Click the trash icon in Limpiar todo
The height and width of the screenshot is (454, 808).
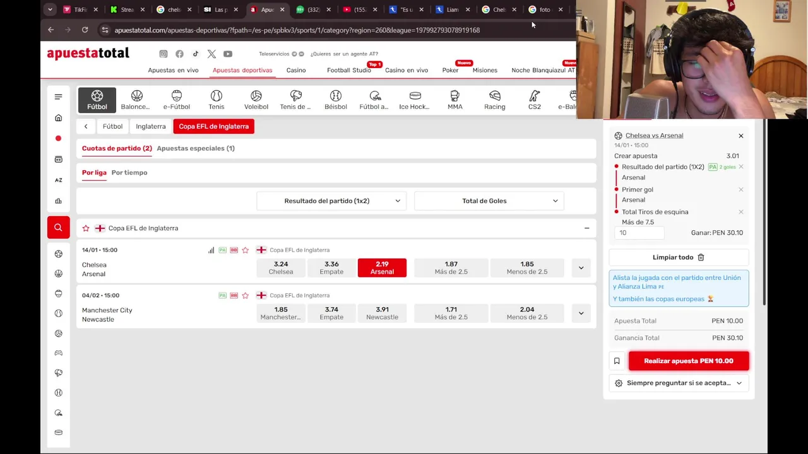click(x=701, y=257)
